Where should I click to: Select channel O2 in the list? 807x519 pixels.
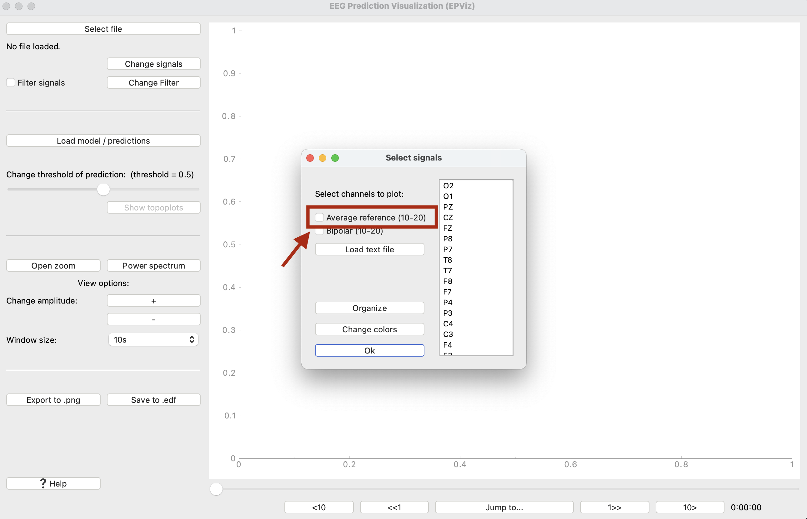click(x=448, y=186)
